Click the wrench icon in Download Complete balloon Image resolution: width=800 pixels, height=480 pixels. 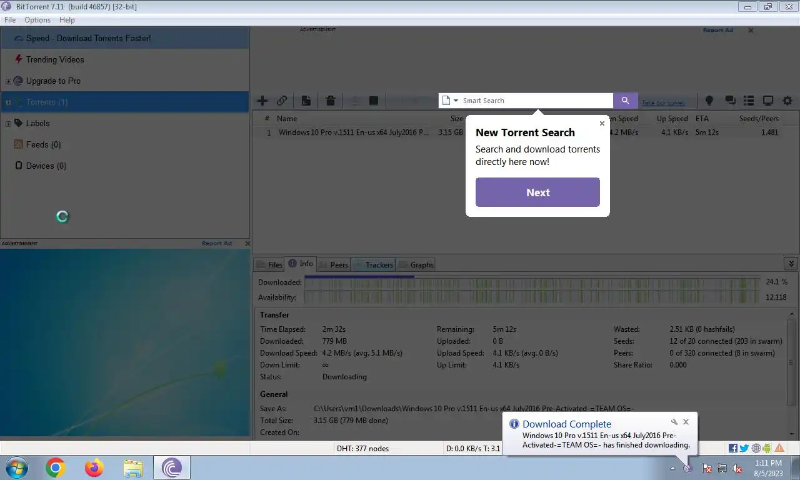click(x=674, y=422)
